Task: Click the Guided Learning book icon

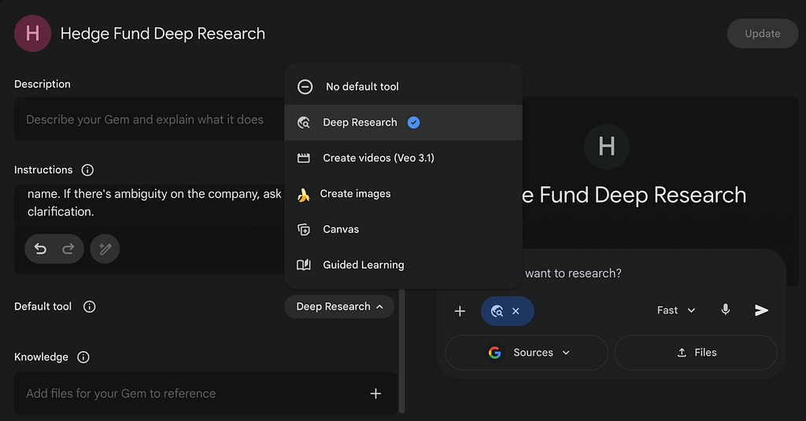Action: coord(304,265)
